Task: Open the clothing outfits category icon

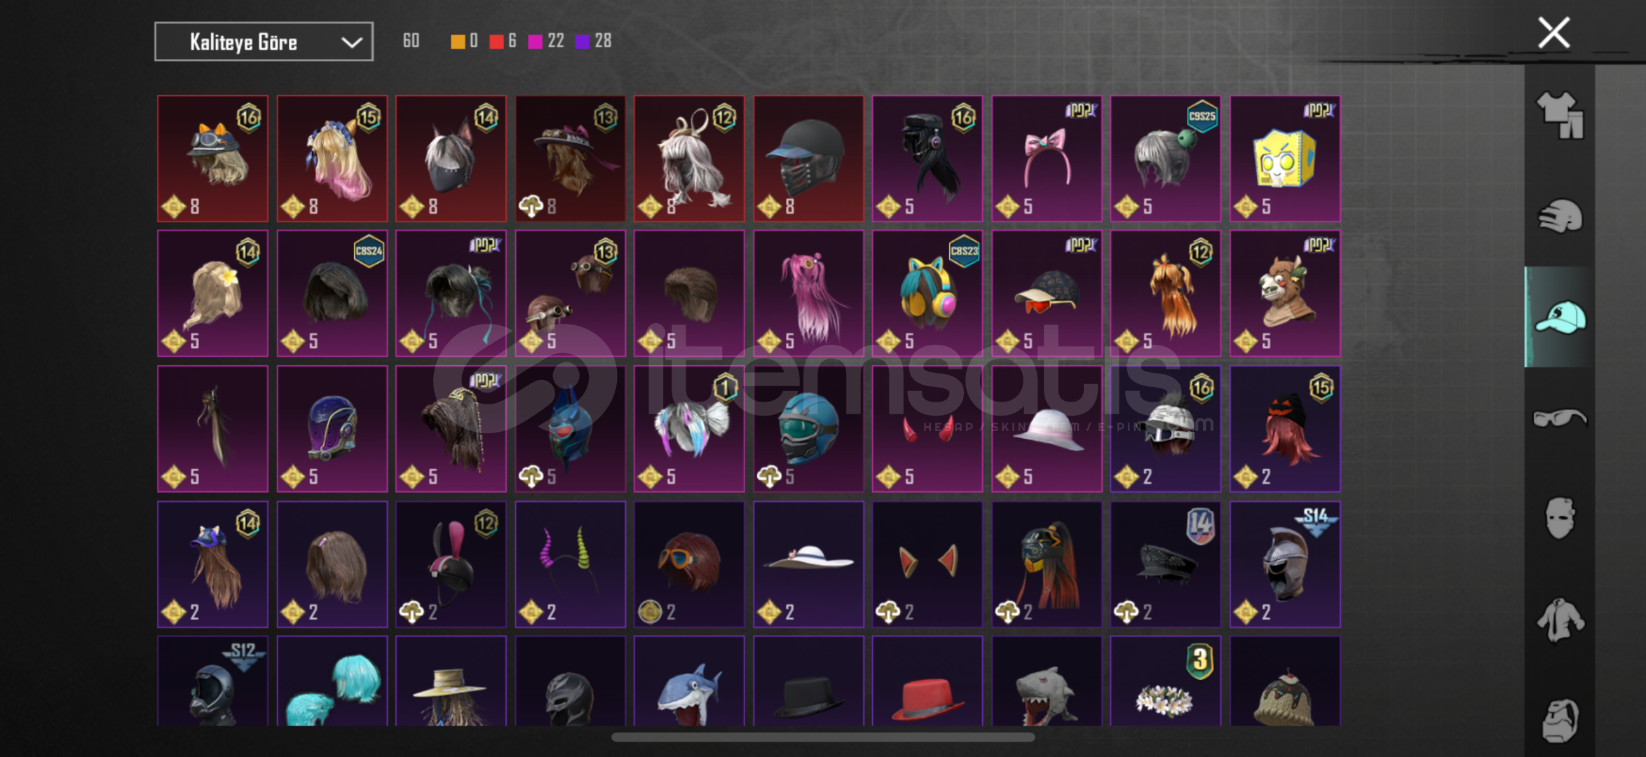Action: pos(1560,116)
